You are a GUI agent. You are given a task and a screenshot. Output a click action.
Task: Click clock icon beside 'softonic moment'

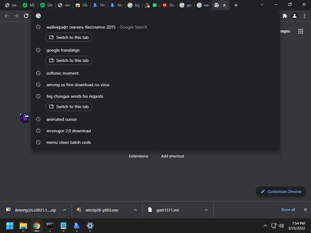pos(38,73)
